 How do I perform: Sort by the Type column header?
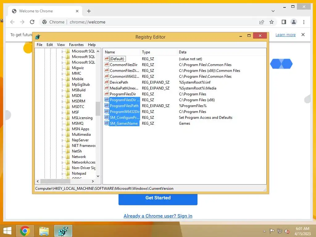[x=158, y=52]
